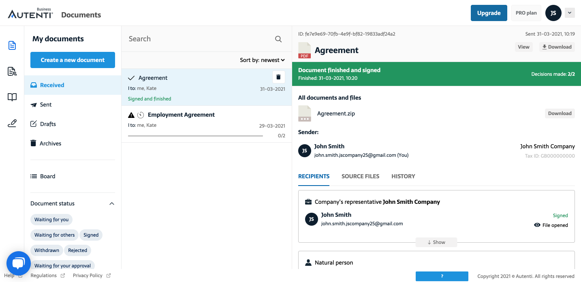
Task: Open the Received folder
Action: (x=73, y=85)
